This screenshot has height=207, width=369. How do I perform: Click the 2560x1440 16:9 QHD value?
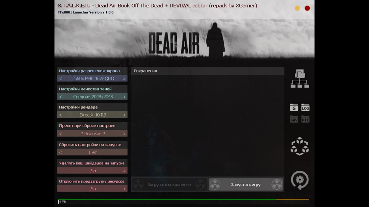pos(93,78)
